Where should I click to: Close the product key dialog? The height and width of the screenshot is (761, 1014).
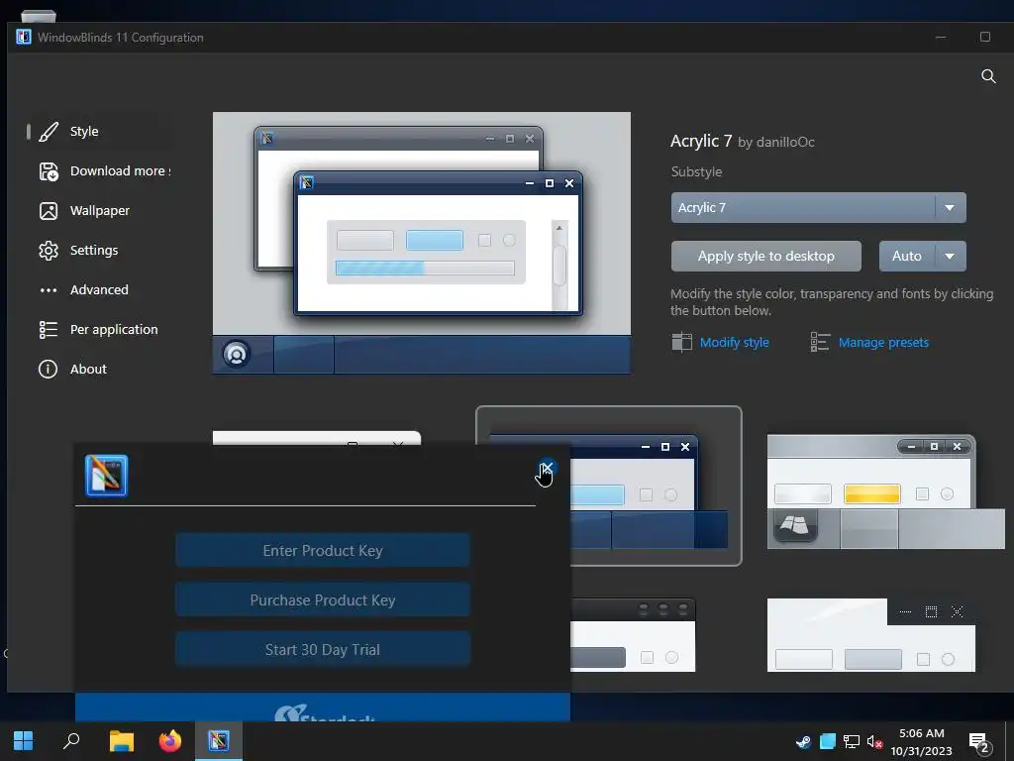click(x=547, y=468)
